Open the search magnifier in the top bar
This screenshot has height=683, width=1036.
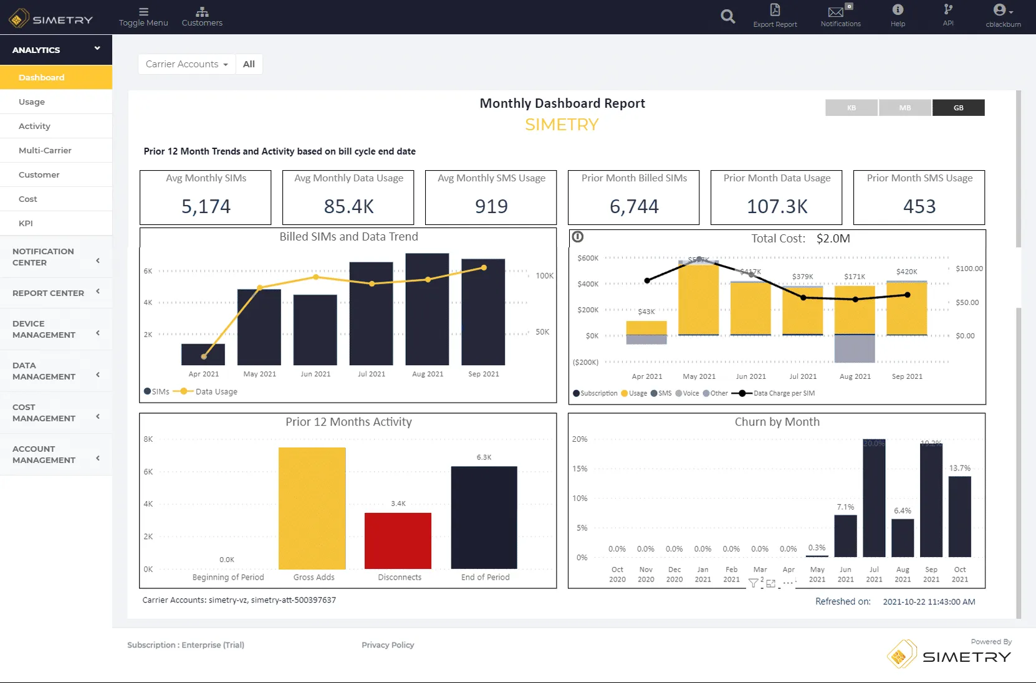point(727,17)
